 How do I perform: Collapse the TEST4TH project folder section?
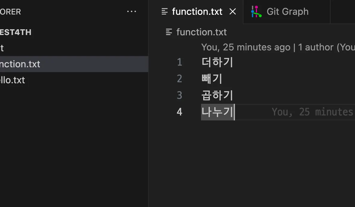coord(16,32)
